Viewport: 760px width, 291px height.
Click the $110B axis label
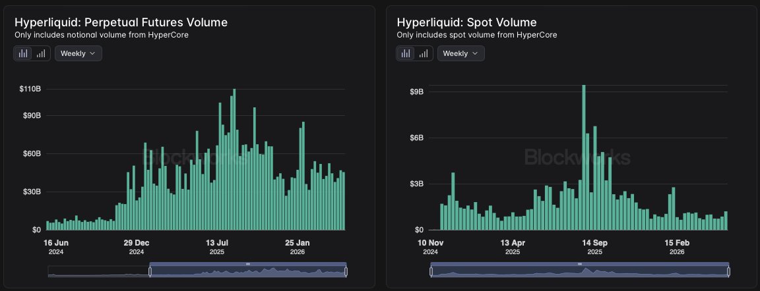pyautogui.click(x=30, y=89)
